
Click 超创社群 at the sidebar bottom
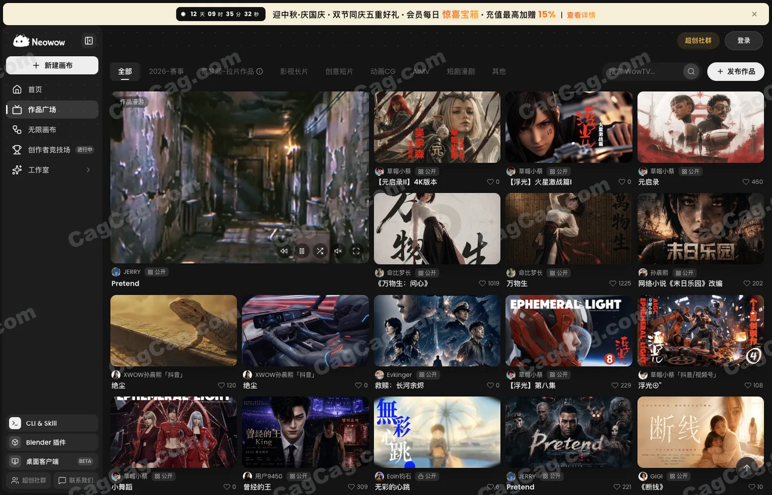pyautogui.click(x=29, y=481)
